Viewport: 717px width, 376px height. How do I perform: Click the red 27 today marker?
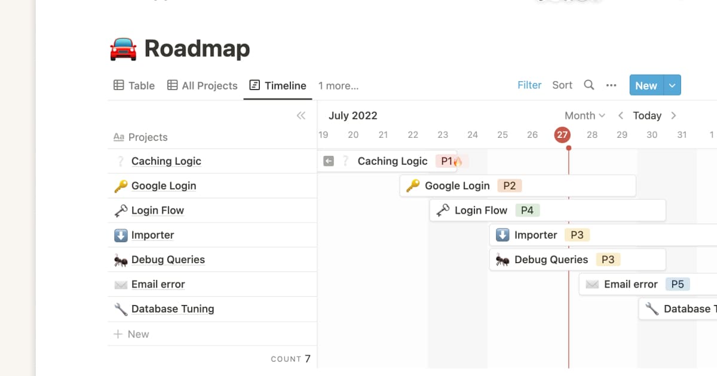tap(562, 135)
